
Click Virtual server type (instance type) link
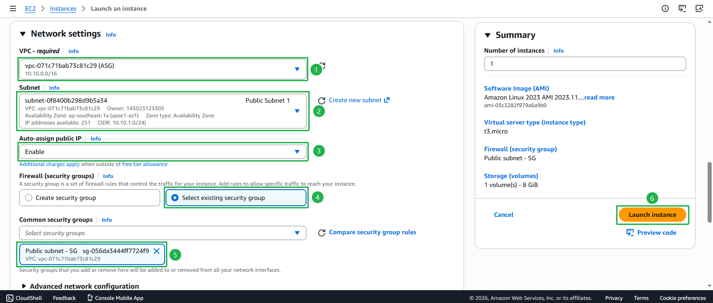(535, 122)
